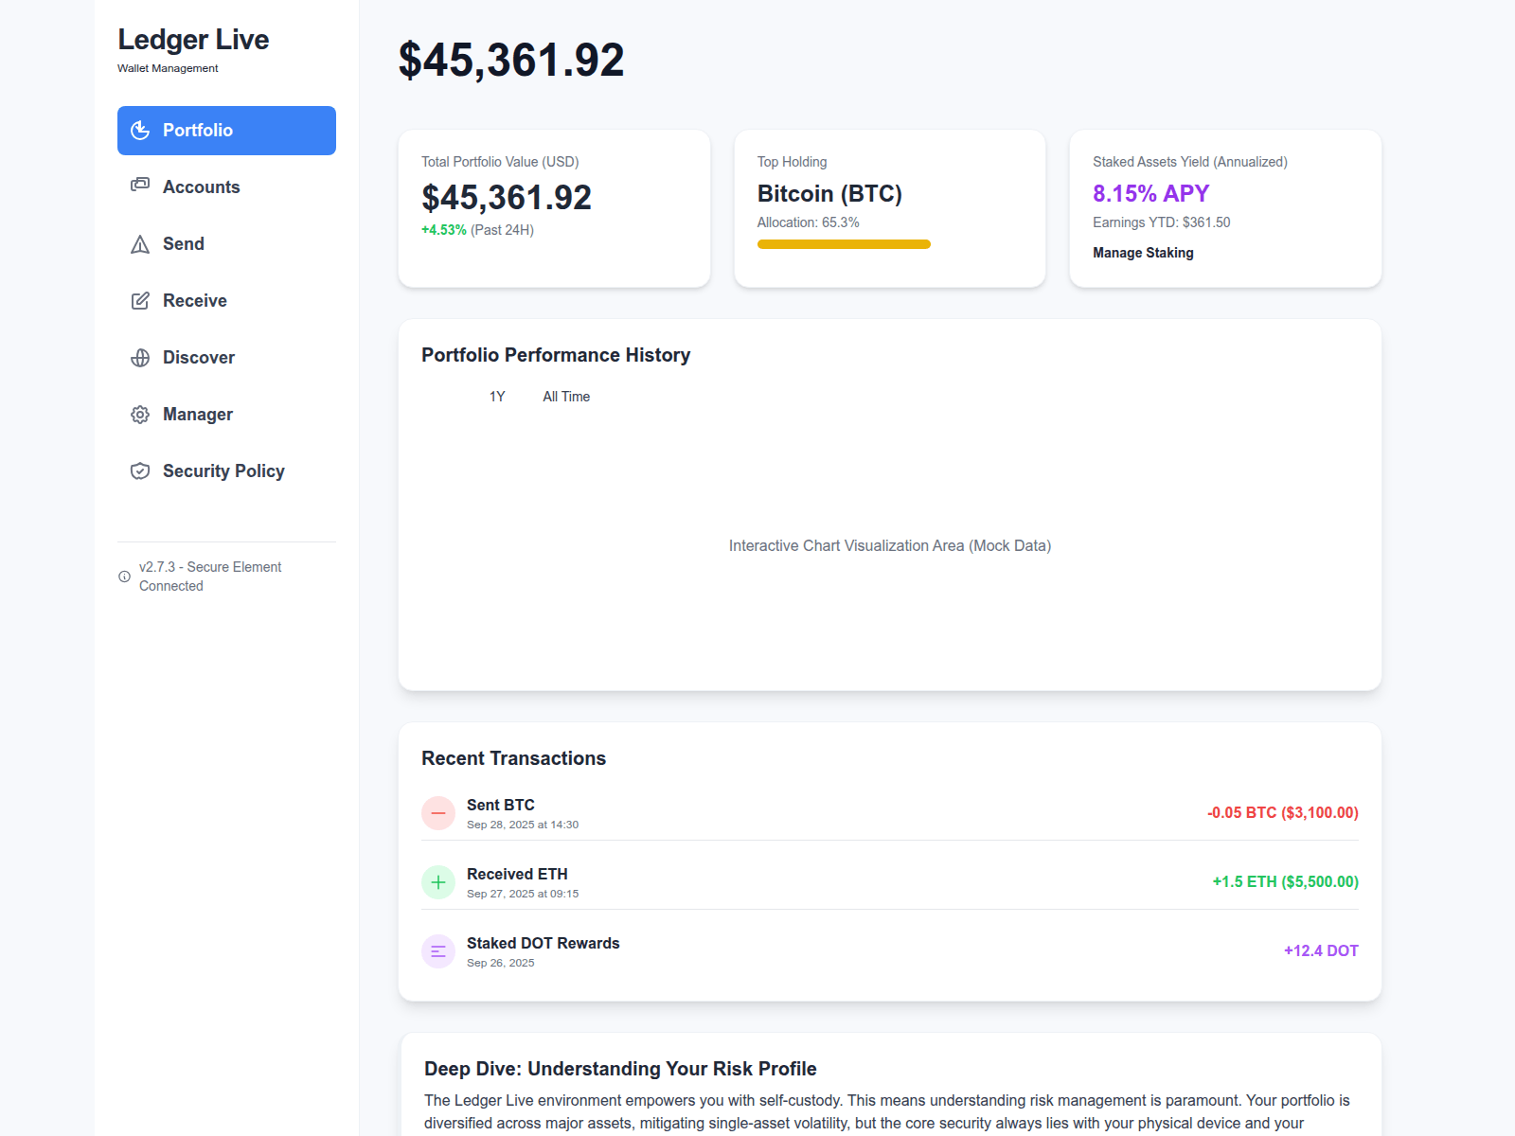
Task: Open Discover using the globe icon
Action: (x=140, y=358)
